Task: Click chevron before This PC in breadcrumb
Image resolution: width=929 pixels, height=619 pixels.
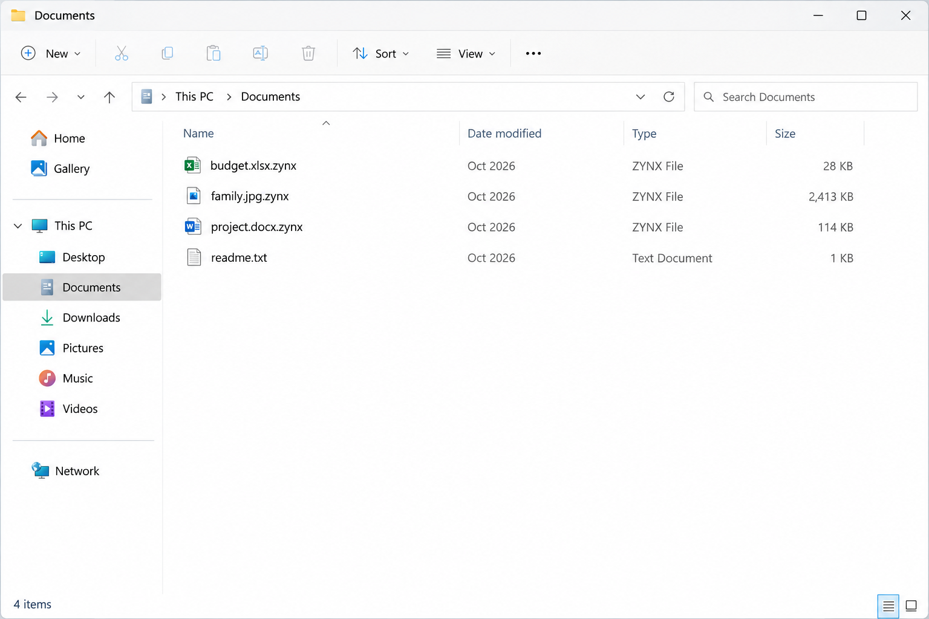Action: (x=163, y=97)
